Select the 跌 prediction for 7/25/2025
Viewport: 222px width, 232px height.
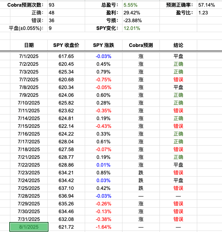click(x=141, y=188)
